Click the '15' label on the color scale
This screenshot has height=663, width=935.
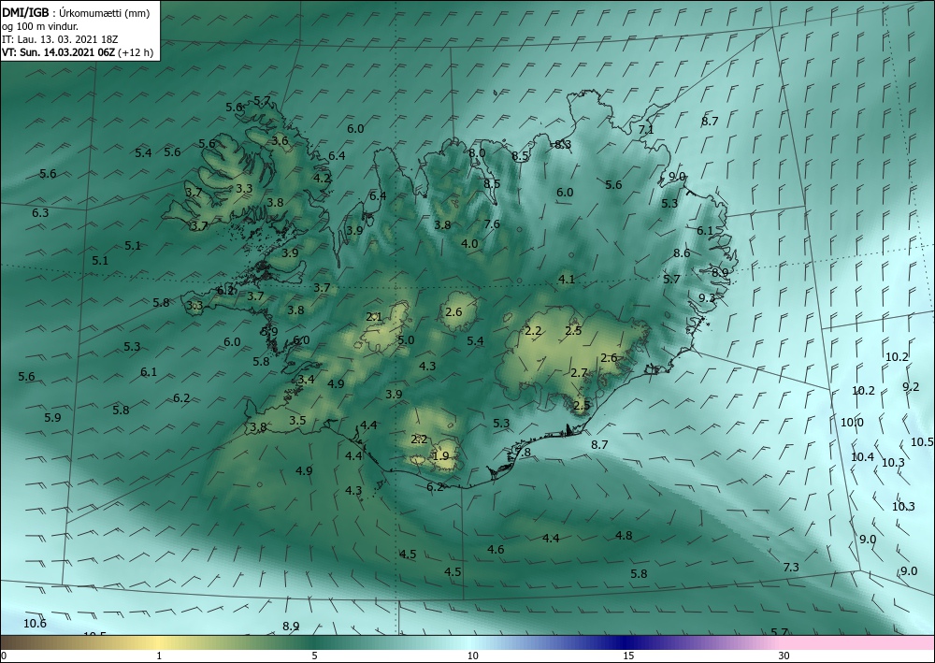628,656
